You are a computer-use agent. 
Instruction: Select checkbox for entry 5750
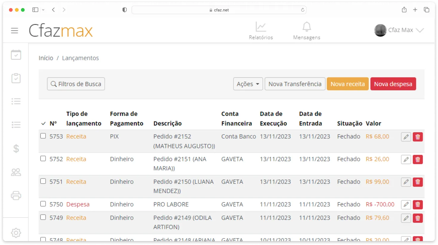(43, 204)
